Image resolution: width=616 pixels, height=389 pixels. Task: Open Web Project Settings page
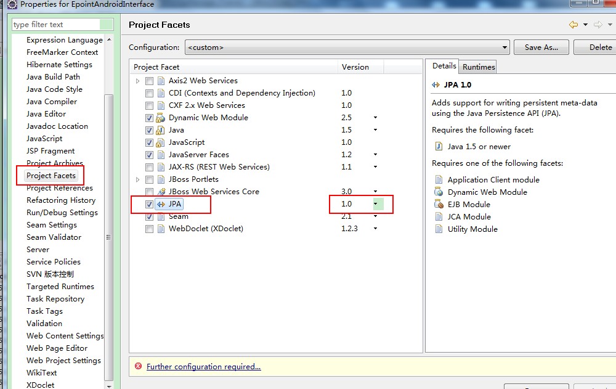[x=63, y=360]
